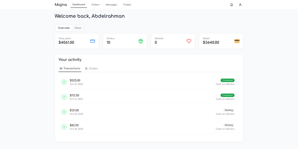
Task: Click the user profile icon
Action: click(x=240, y=5)
